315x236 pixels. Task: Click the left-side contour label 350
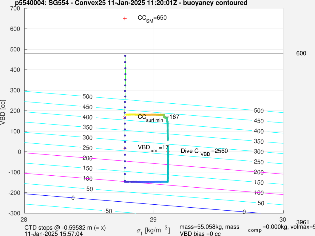(x=88, y=127)
